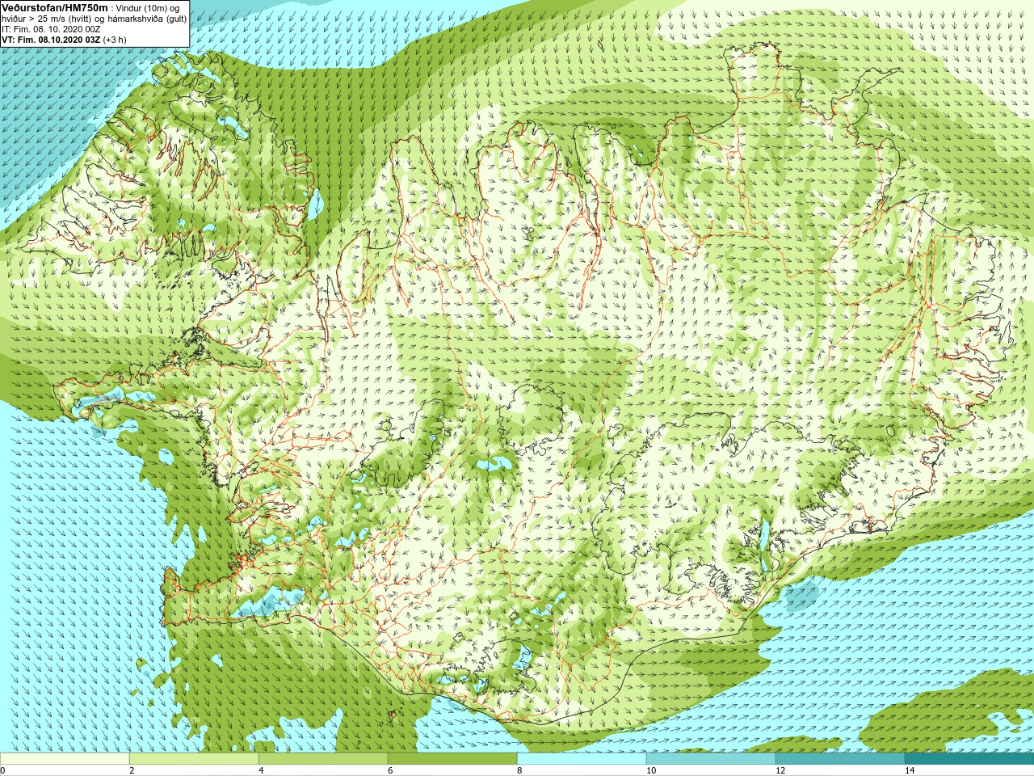Click the 'VT: Fim. 08.10.2020 03Z' valid time line
The height and width of the screenshot is (776, 1034).
pyautogui.click(x=64, y=40)
